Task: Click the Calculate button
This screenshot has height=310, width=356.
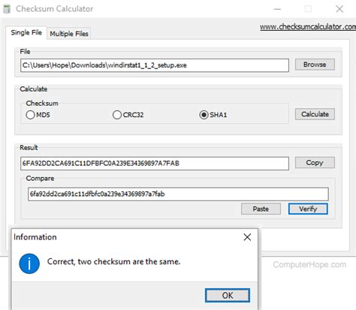Action: pos(315,114)
